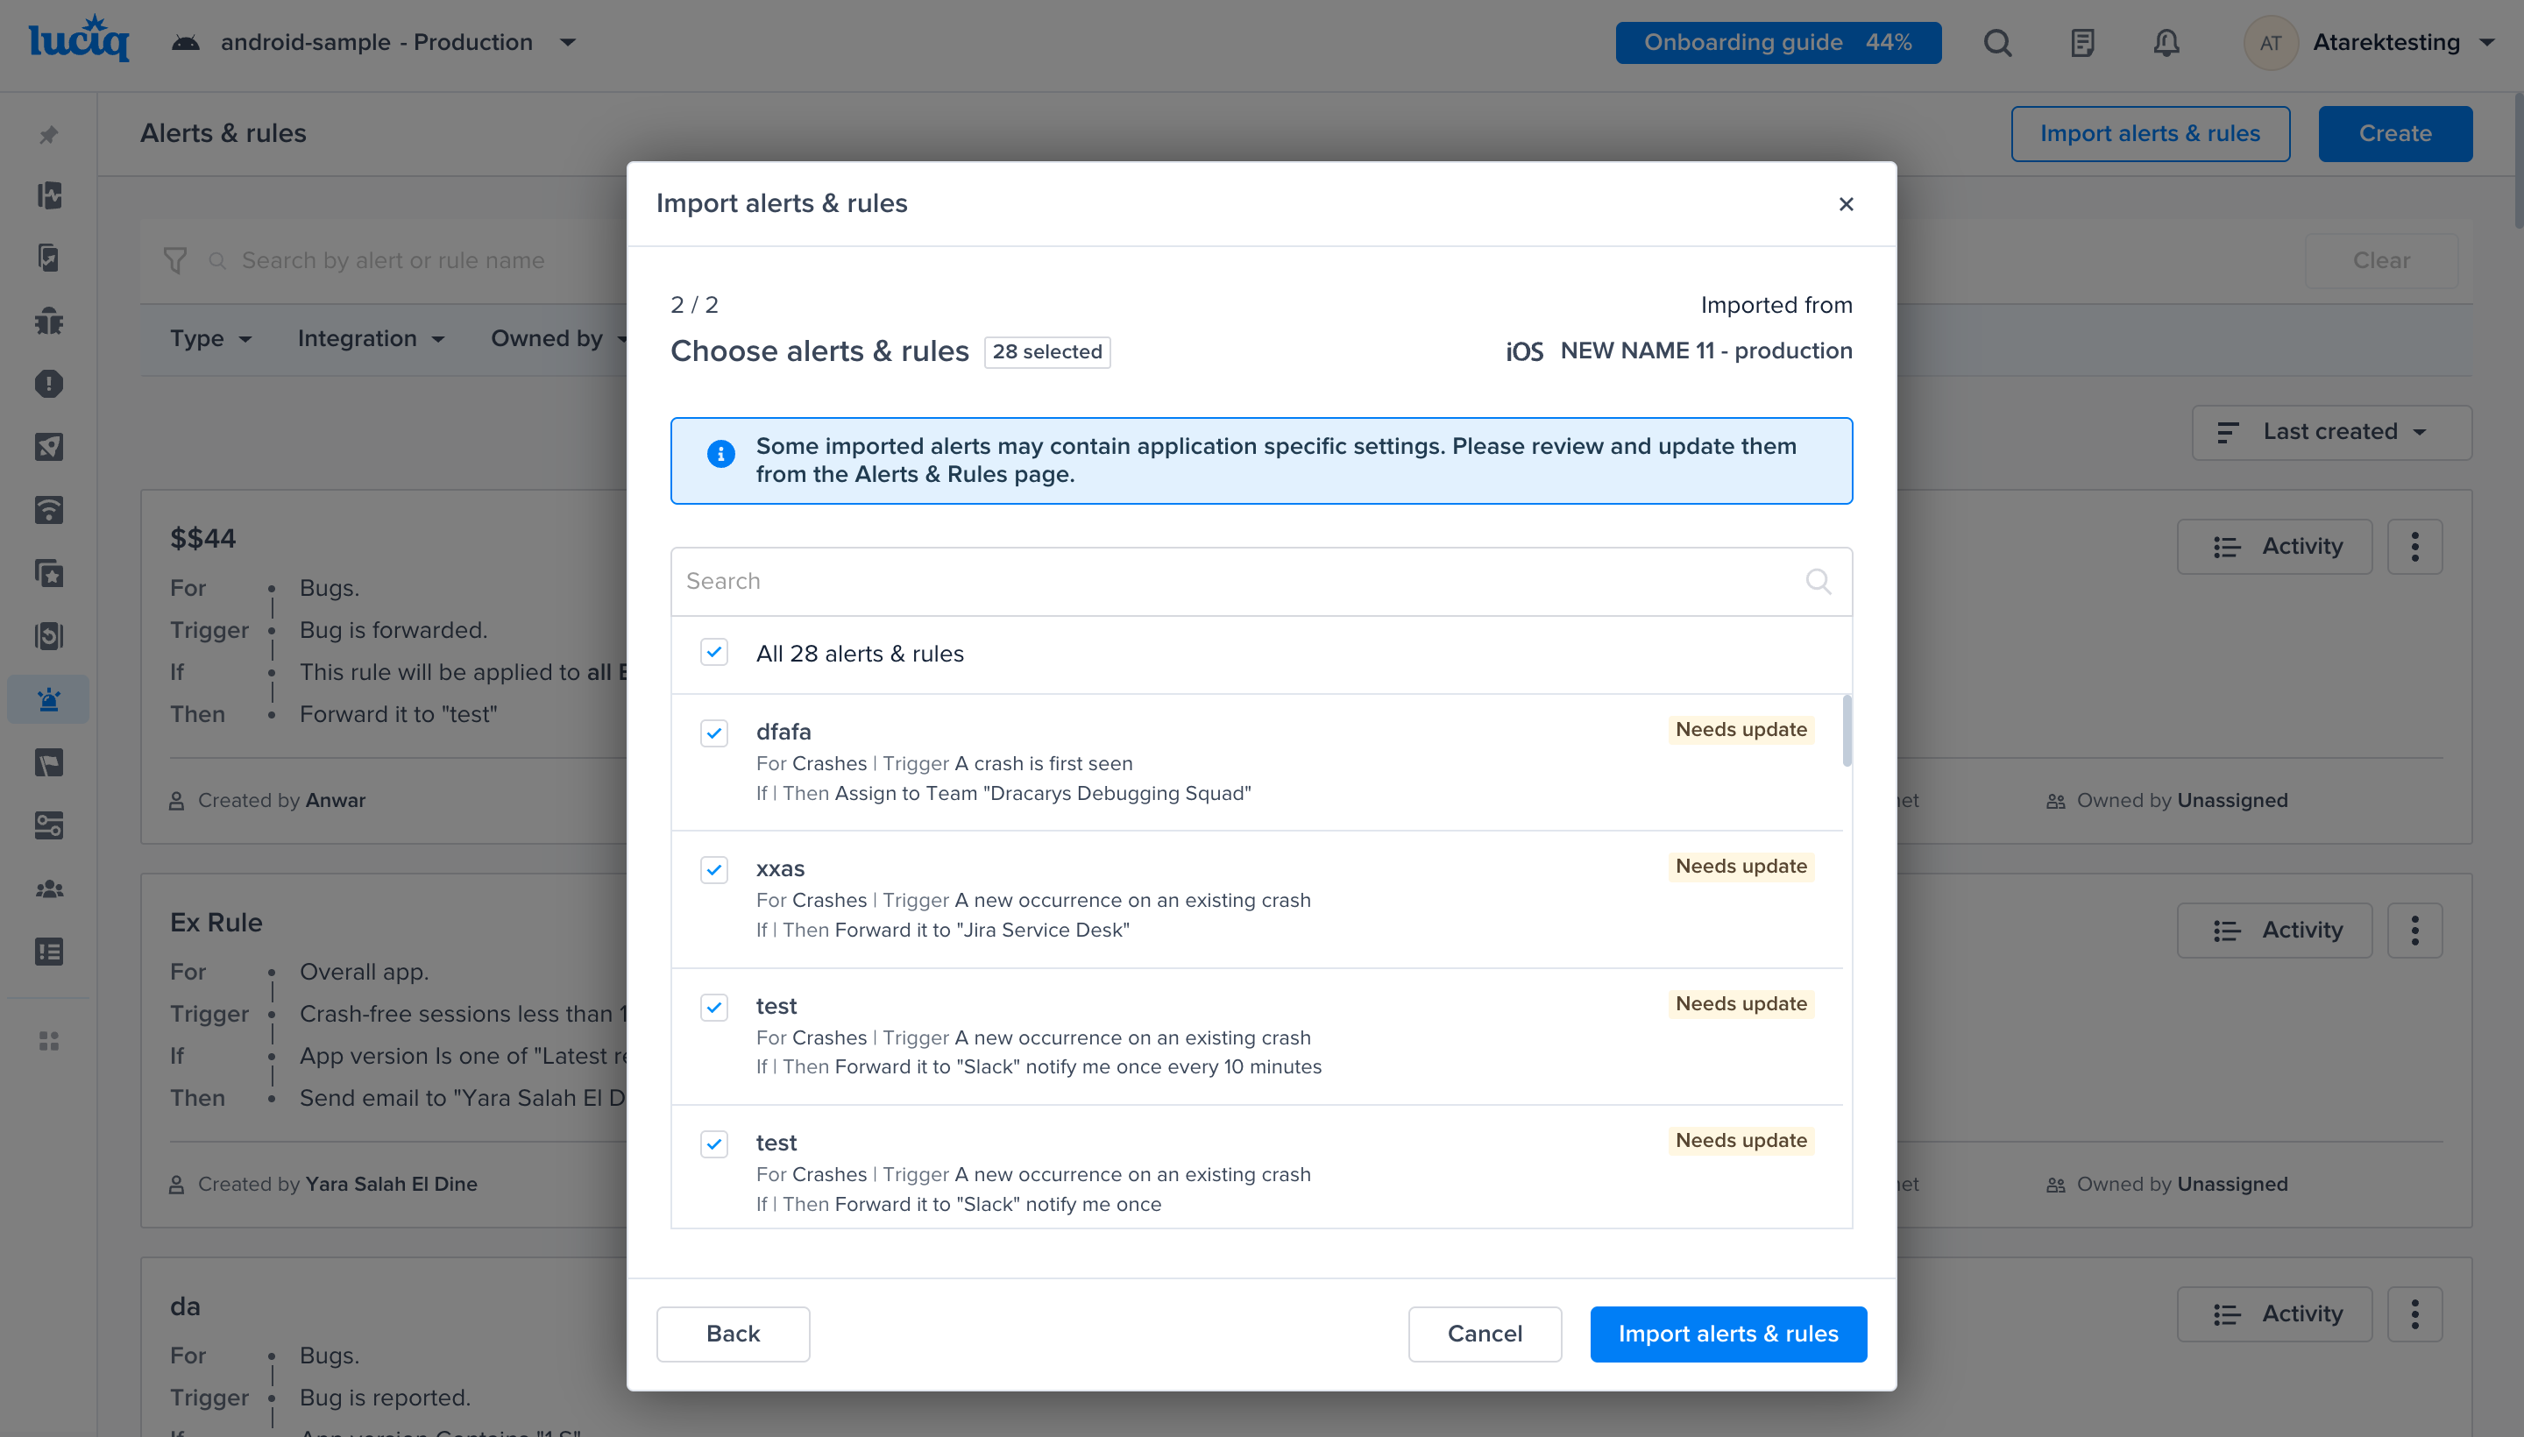Image resolution: width=2524 pixels, height=1437 pixels.
Task: Click the rules list scrollbar thumb
Action: pos(1846,731)
